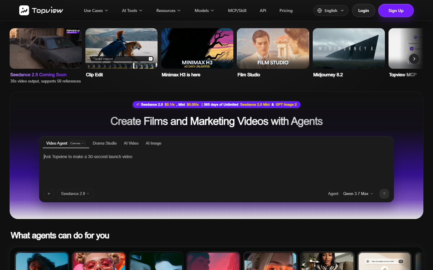Image resolution: width=433 pixels, height=270 pixels.
Task: Select the Video Agent tab
Action: pyautogui.click(x=57, y=143)
